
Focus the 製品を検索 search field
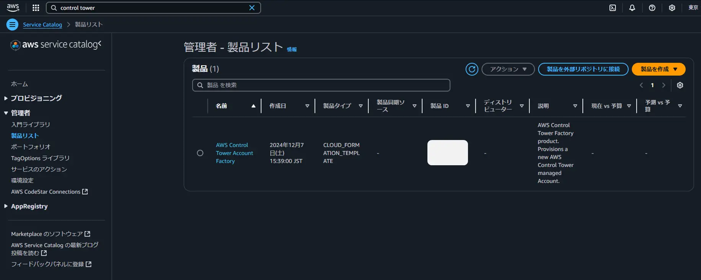click(321, 85)
